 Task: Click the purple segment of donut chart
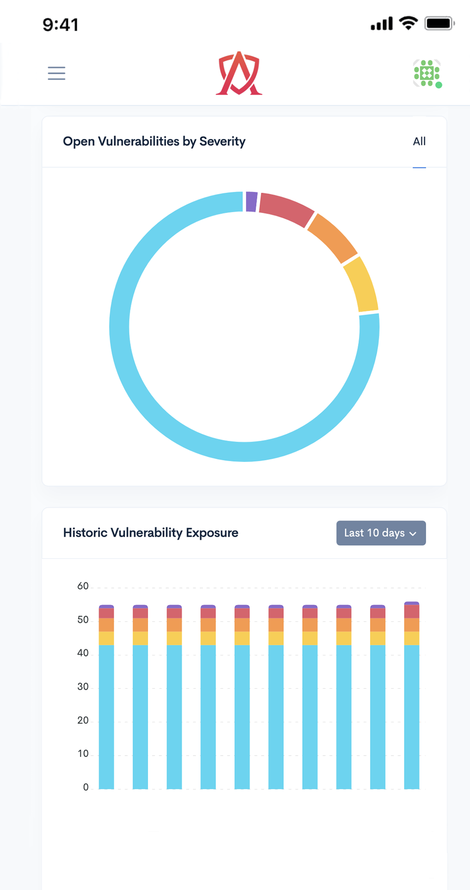pos(251,201)
